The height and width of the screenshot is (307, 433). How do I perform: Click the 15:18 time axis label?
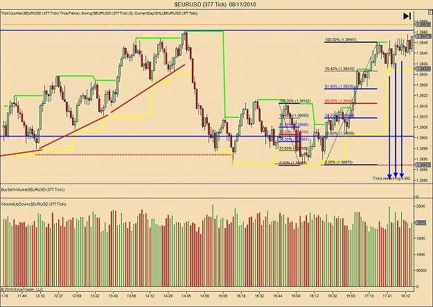241,296
